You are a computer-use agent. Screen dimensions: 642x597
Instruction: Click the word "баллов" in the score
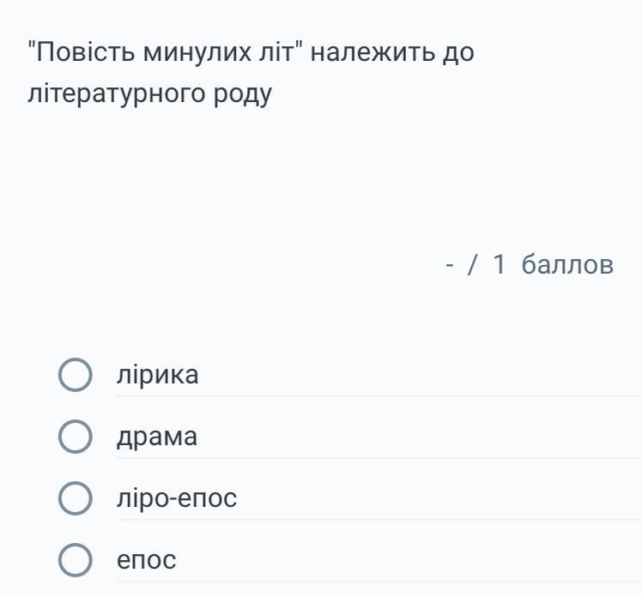click(567, 265)
